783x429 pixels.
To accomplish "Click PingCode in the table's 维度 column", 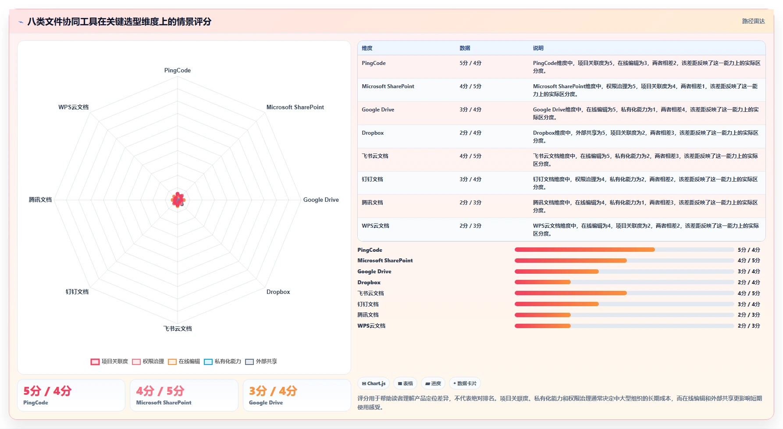I will 374,63.
